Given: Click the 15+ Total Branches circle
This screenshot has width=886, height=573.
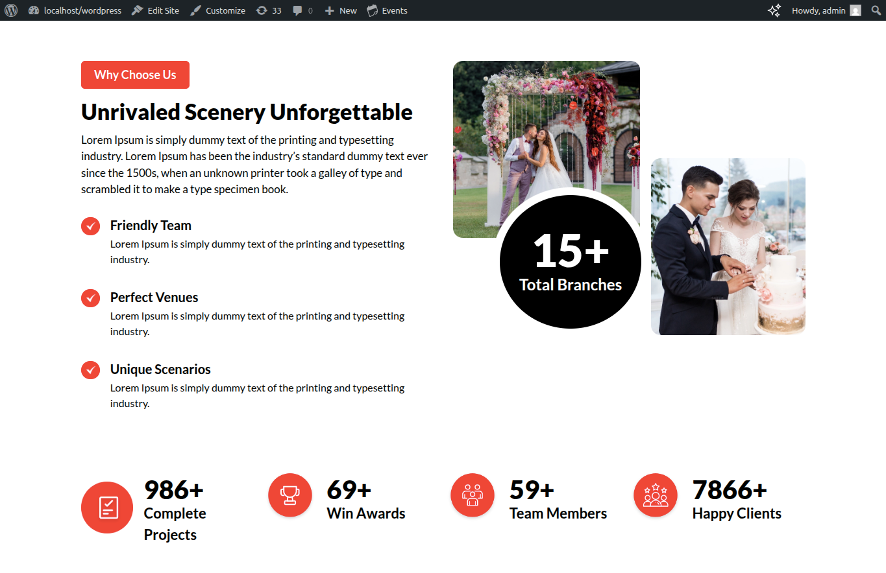Looking at the screenshot, I should pos(571,261).
